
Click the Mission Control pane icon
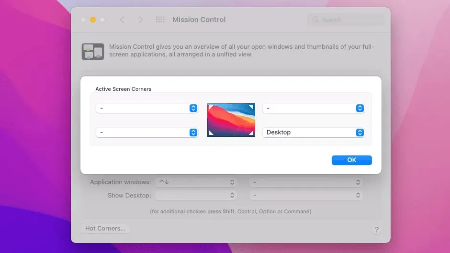(92, 51)
